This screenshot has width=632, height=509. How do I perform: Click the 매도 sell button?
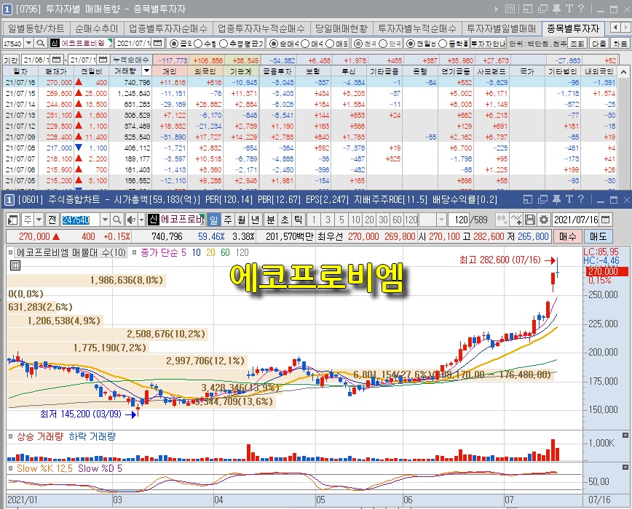(599, 236)
